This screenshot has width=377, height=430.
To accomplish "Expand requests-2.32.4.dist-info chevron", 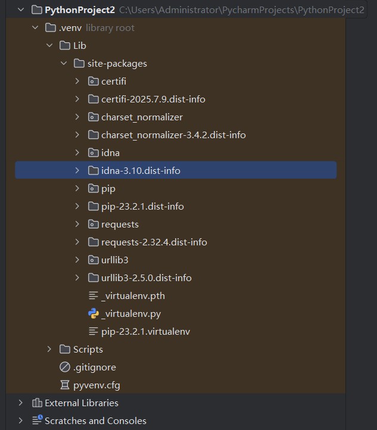I will (77, 242).
